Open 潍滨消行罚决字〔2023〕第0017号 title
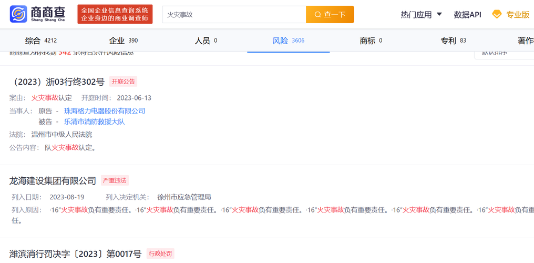Screen dimensions: 534x263 pos(75,254)
